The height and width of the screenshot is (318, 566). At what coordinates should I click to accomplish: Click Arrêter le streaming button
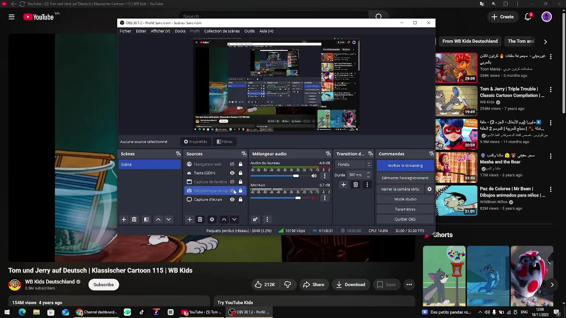405,166
